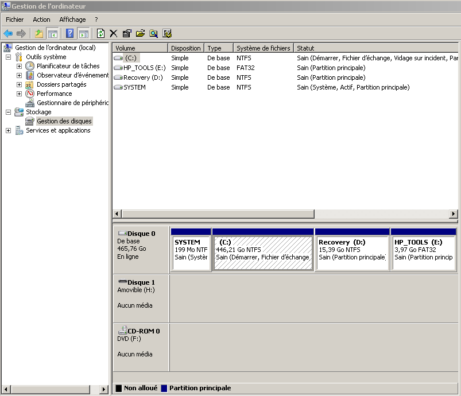
Task: Click right arrow of volume list scrollbar
Action: pos(453,214)
